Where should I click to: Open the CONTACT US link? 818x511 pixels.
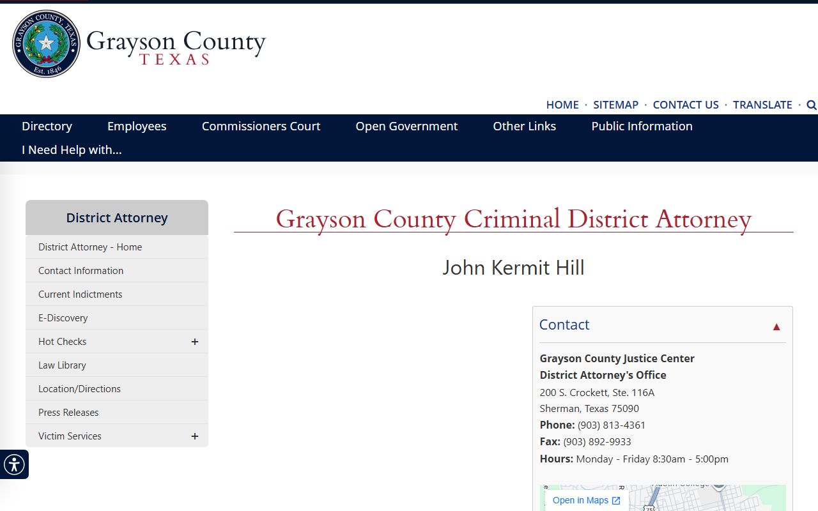(x=686, y=105)
